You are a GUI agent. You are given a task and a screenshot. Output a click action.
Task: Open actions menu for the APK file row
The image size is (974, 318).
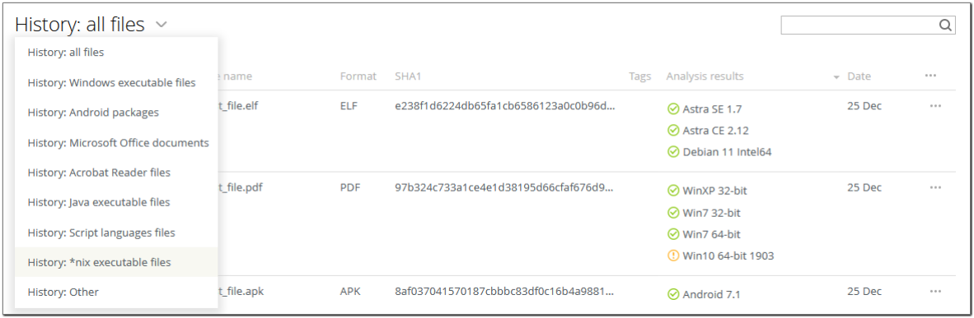(935, 292)
